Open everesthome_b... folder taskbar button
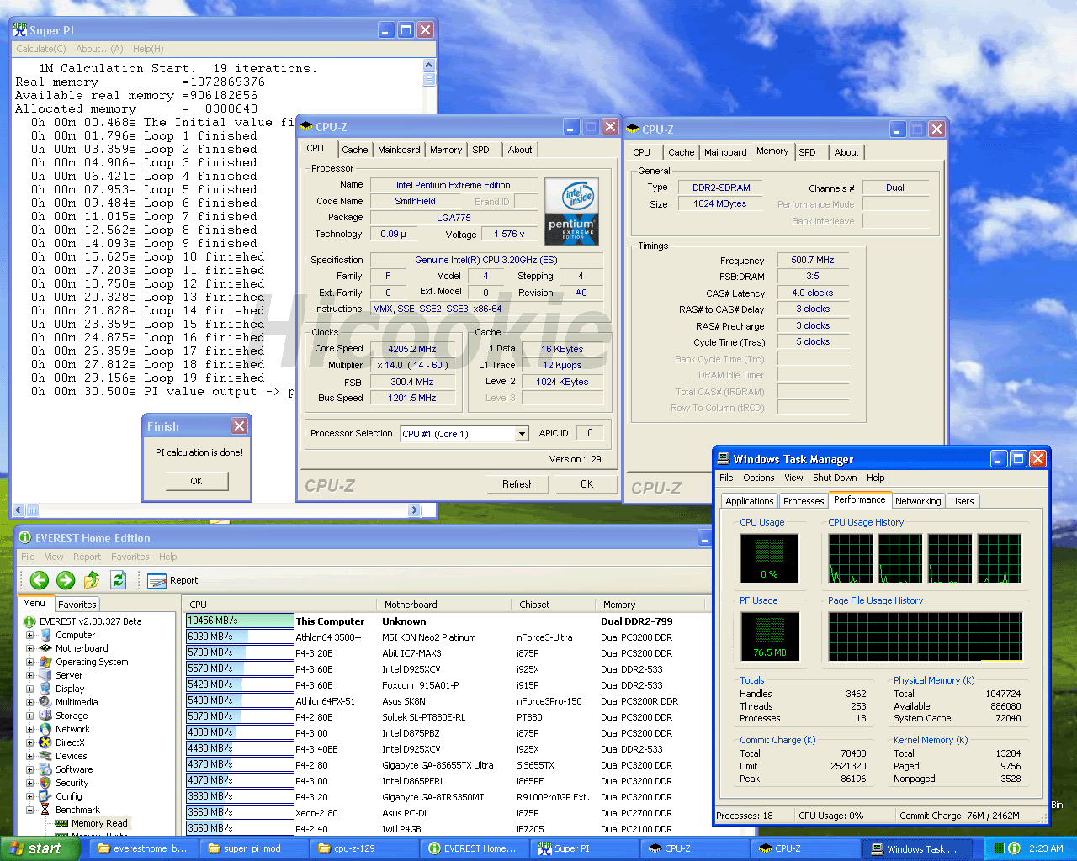The height and width of the screenshot is (861, 1077). pyautogui.click(x=142, y=848)
